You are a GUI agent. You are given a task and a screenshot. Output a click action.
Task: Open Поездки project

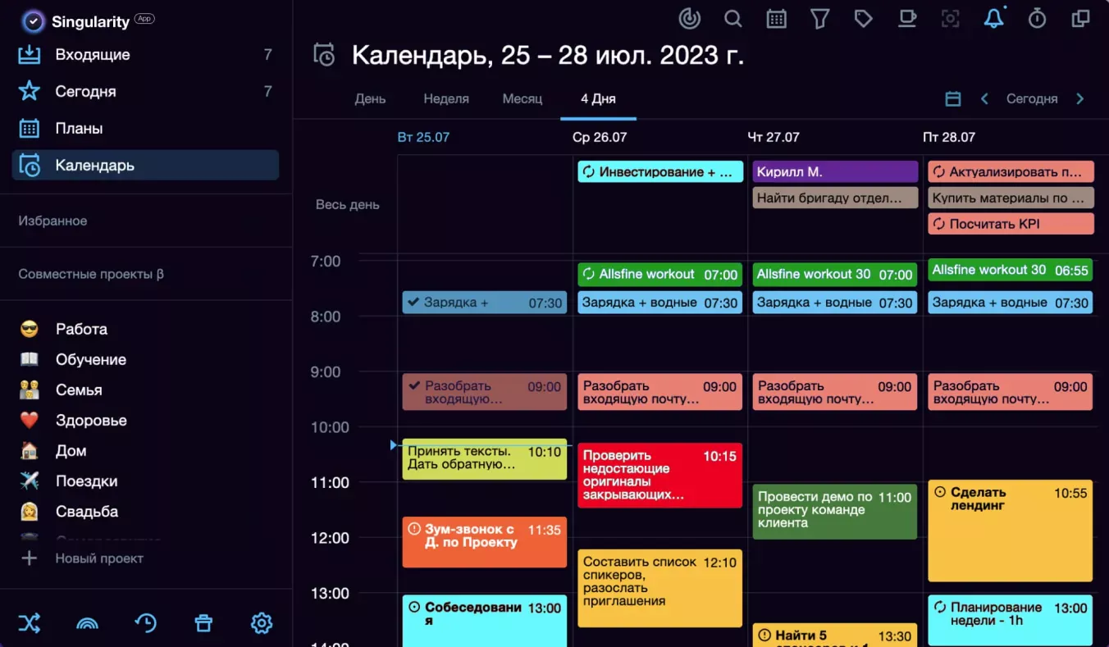[86, 481]
